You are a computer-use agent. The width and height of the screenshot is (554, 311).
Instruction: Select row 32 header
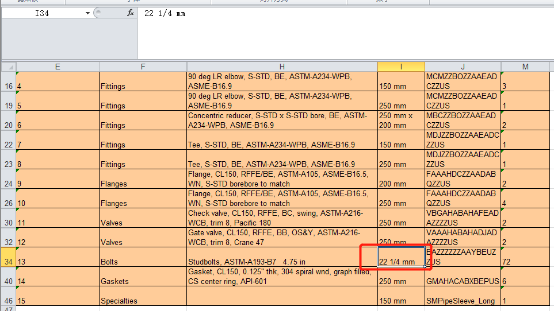9,238
